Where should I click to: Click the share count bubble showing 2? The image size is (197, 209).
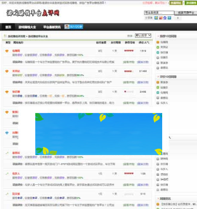click(x=178, y=18)
